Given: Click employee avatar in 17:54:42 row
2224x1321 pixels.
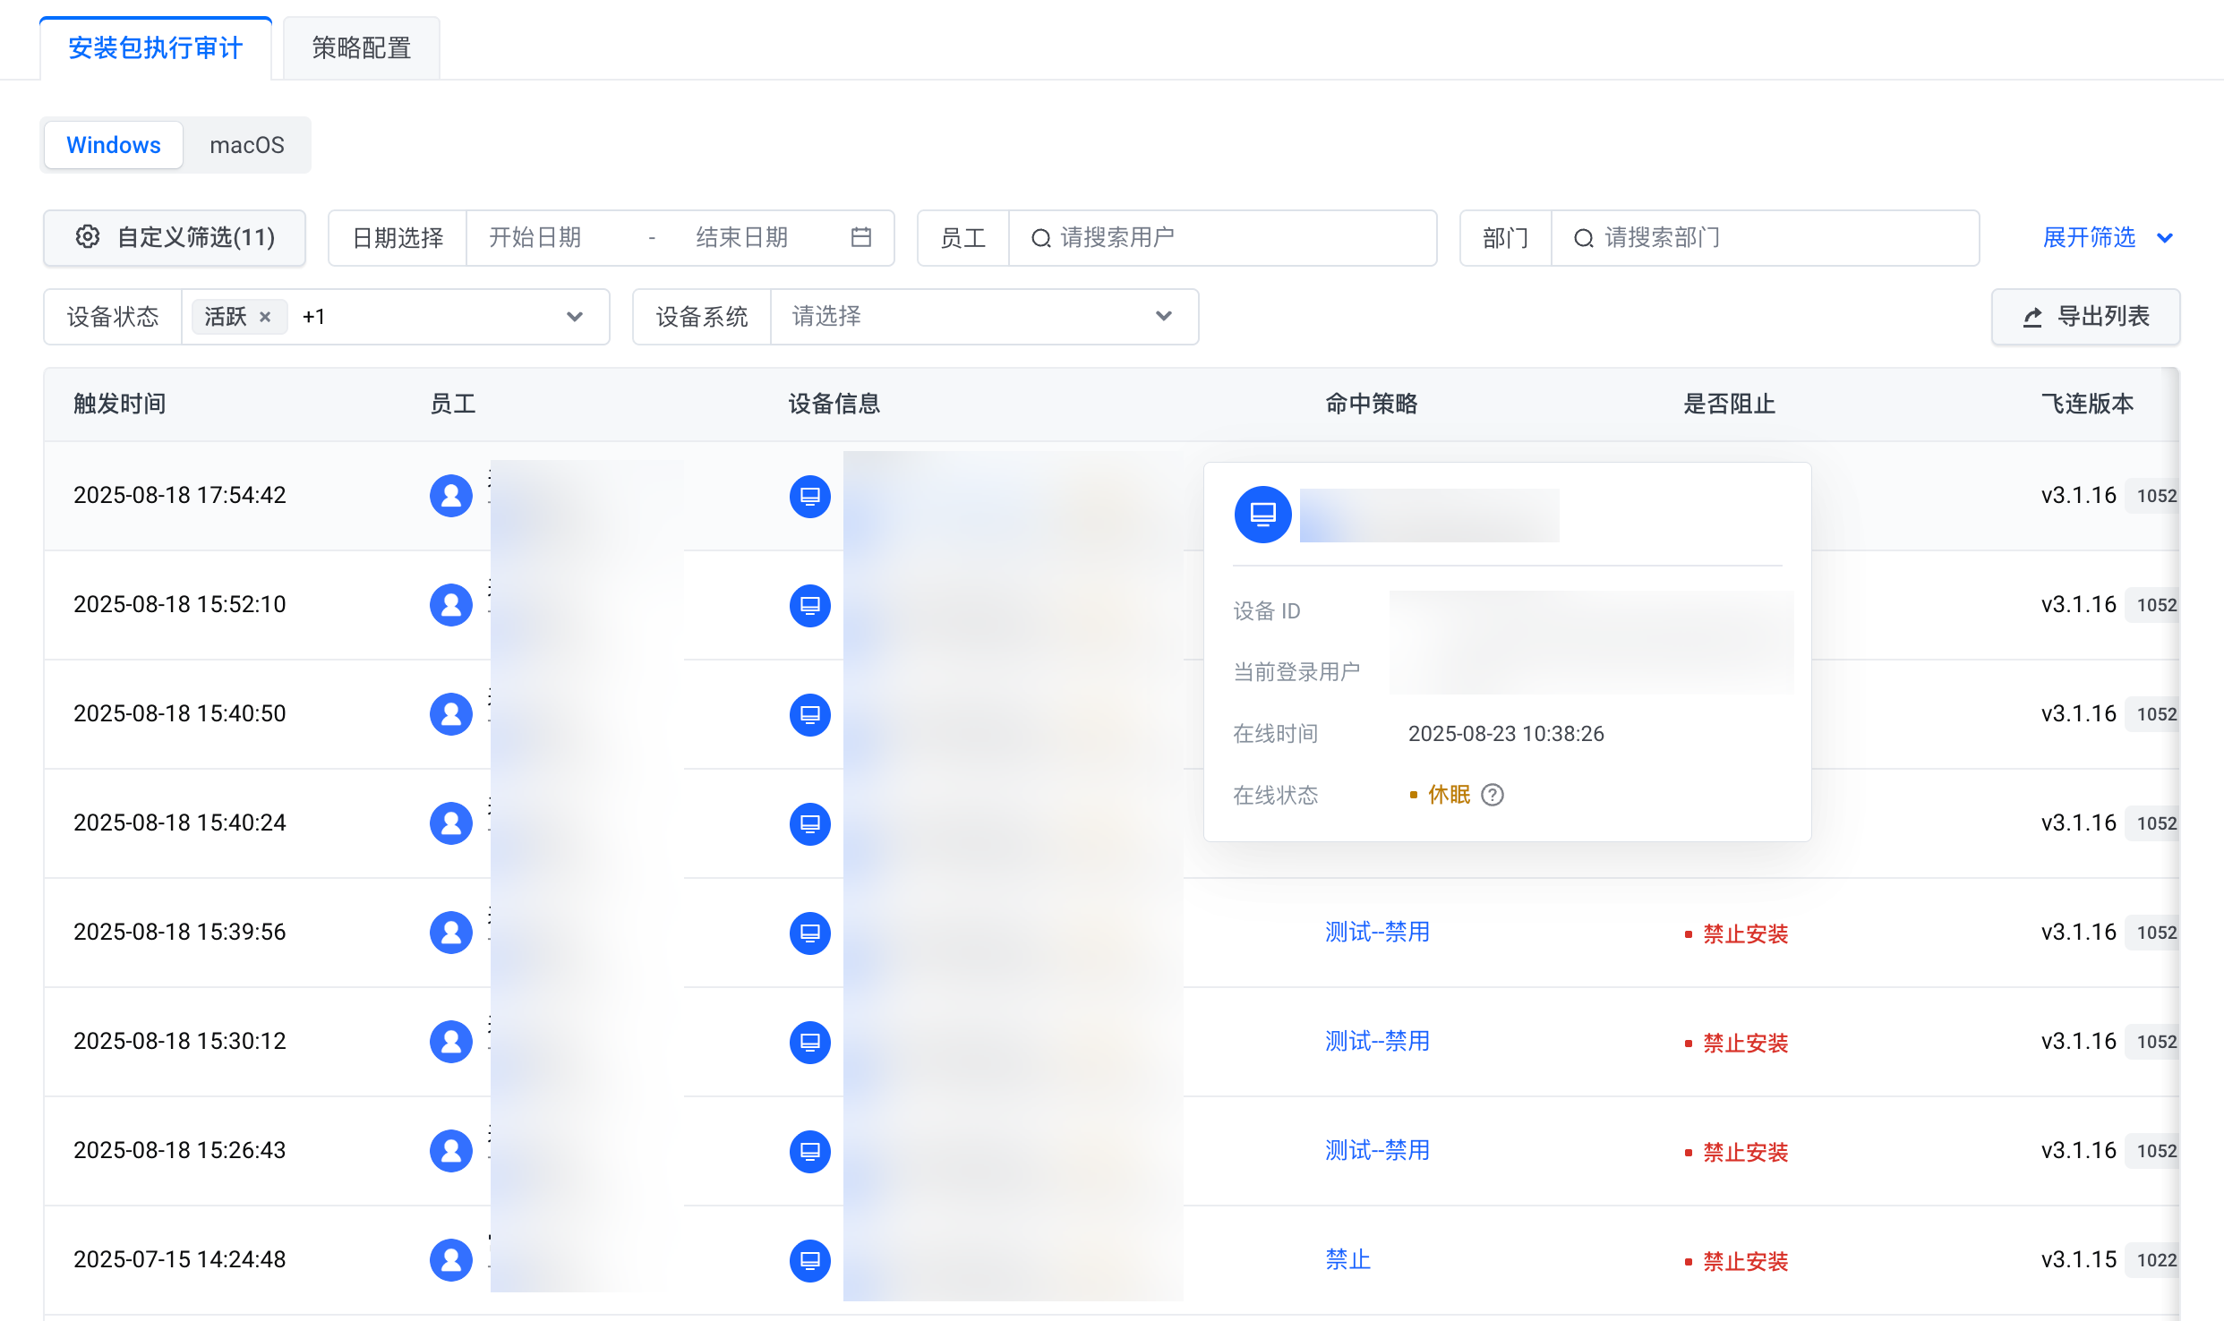Looking at the screenshot, I should (x=451, y=495).
